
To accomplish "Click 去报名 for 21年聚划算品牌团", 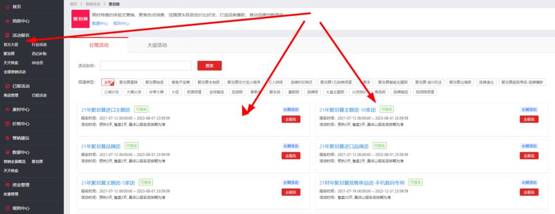I will (291, 155).
